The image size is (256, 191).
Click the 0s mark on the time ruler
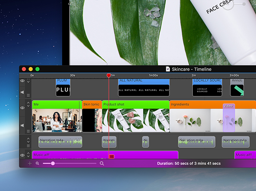pyautogui.click(x=32, y=76)
